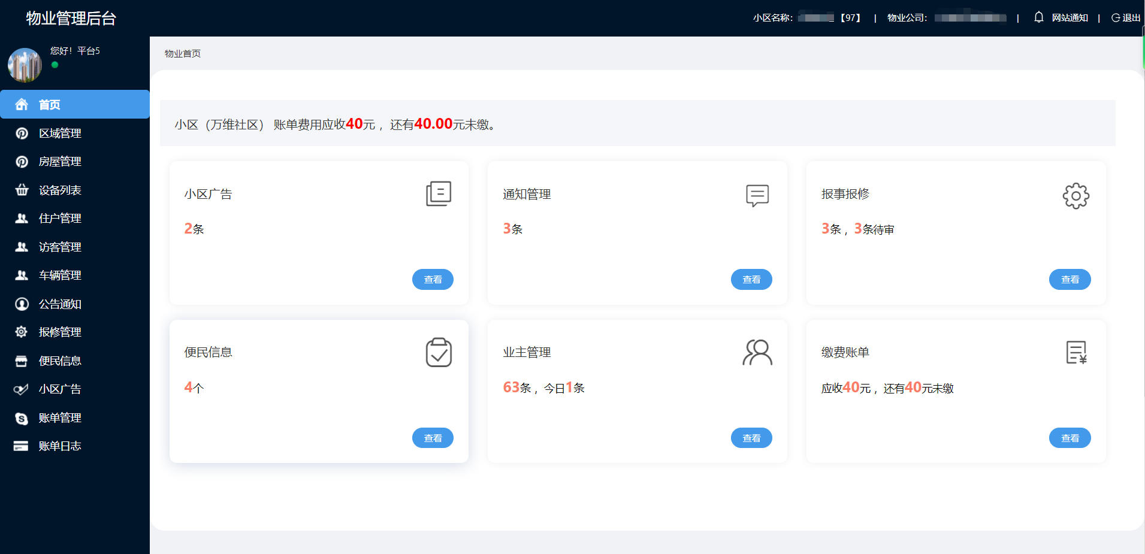Screen dimensions: 1145x554
Task: Open the 设备列表 section
Action: click(x=60, y=189)
